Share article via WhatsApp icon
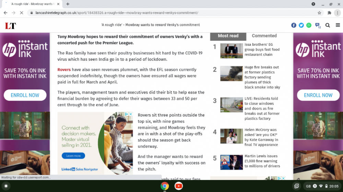 click(309, 25)
